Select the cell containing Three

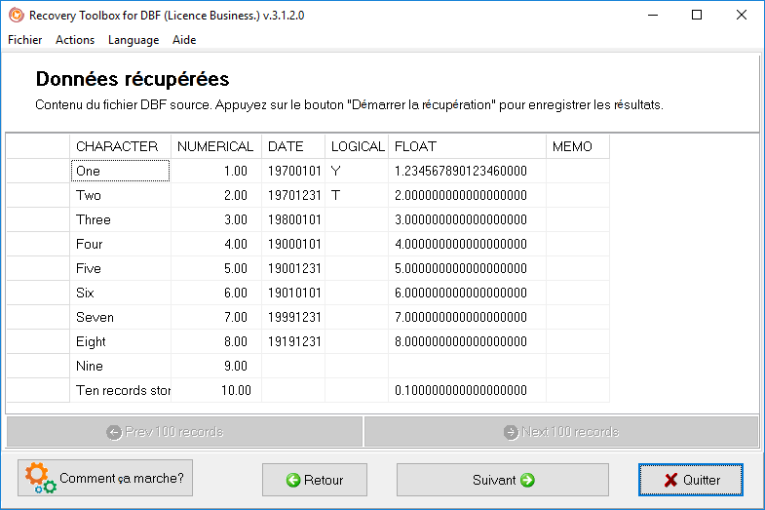(121, 219)
